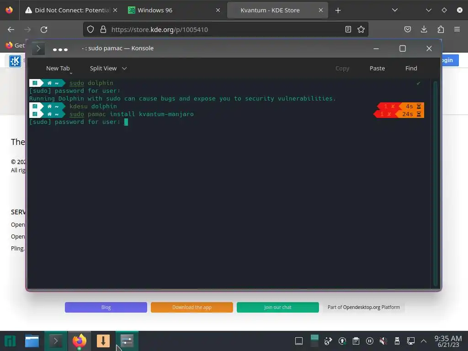This screenshot has width=468, height=351.
Task: Click the diamond maximize button in Firefox title bar
Action: 444,10
